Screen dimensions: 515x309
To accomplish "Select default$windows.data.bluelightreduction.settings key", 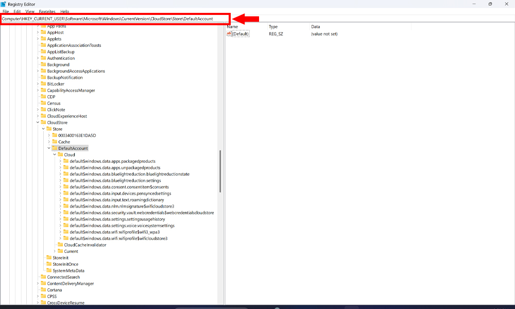I will point(115,181).
